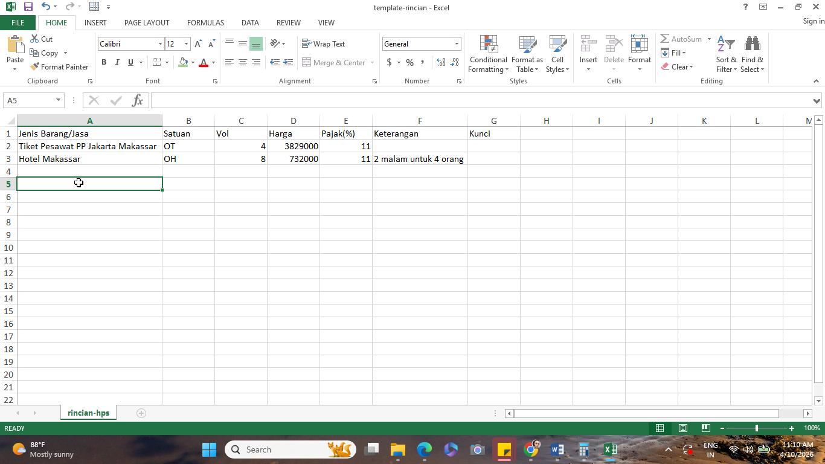Decrease font size with the small A icon
Image resolution: width=825 pixels, height=464 pixels.
pyautogui.click(x=211, y=43)
